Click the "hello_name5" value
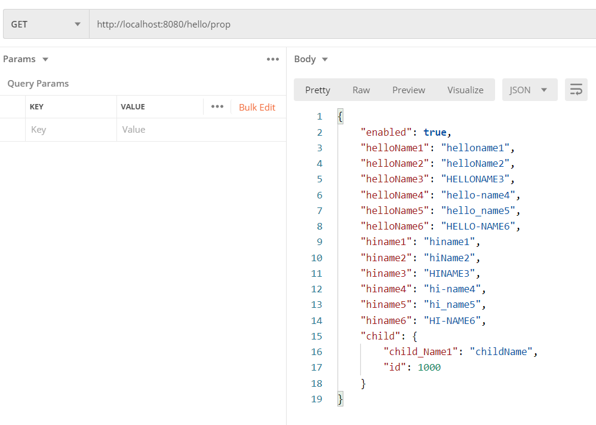The height and width of the screenshot is (425, 596). coord(478,211)
